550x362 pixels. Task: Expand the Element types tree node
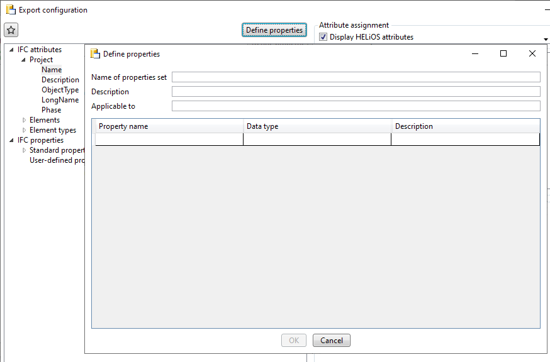24,130
